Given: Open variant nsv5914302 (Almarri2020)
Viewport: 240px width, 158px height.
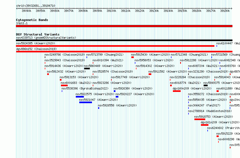Looking at the screenshot, I should [x=155, y=66].
